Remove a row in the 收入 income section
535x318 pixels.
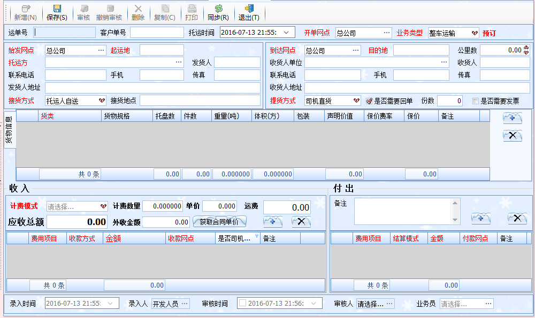301,221
